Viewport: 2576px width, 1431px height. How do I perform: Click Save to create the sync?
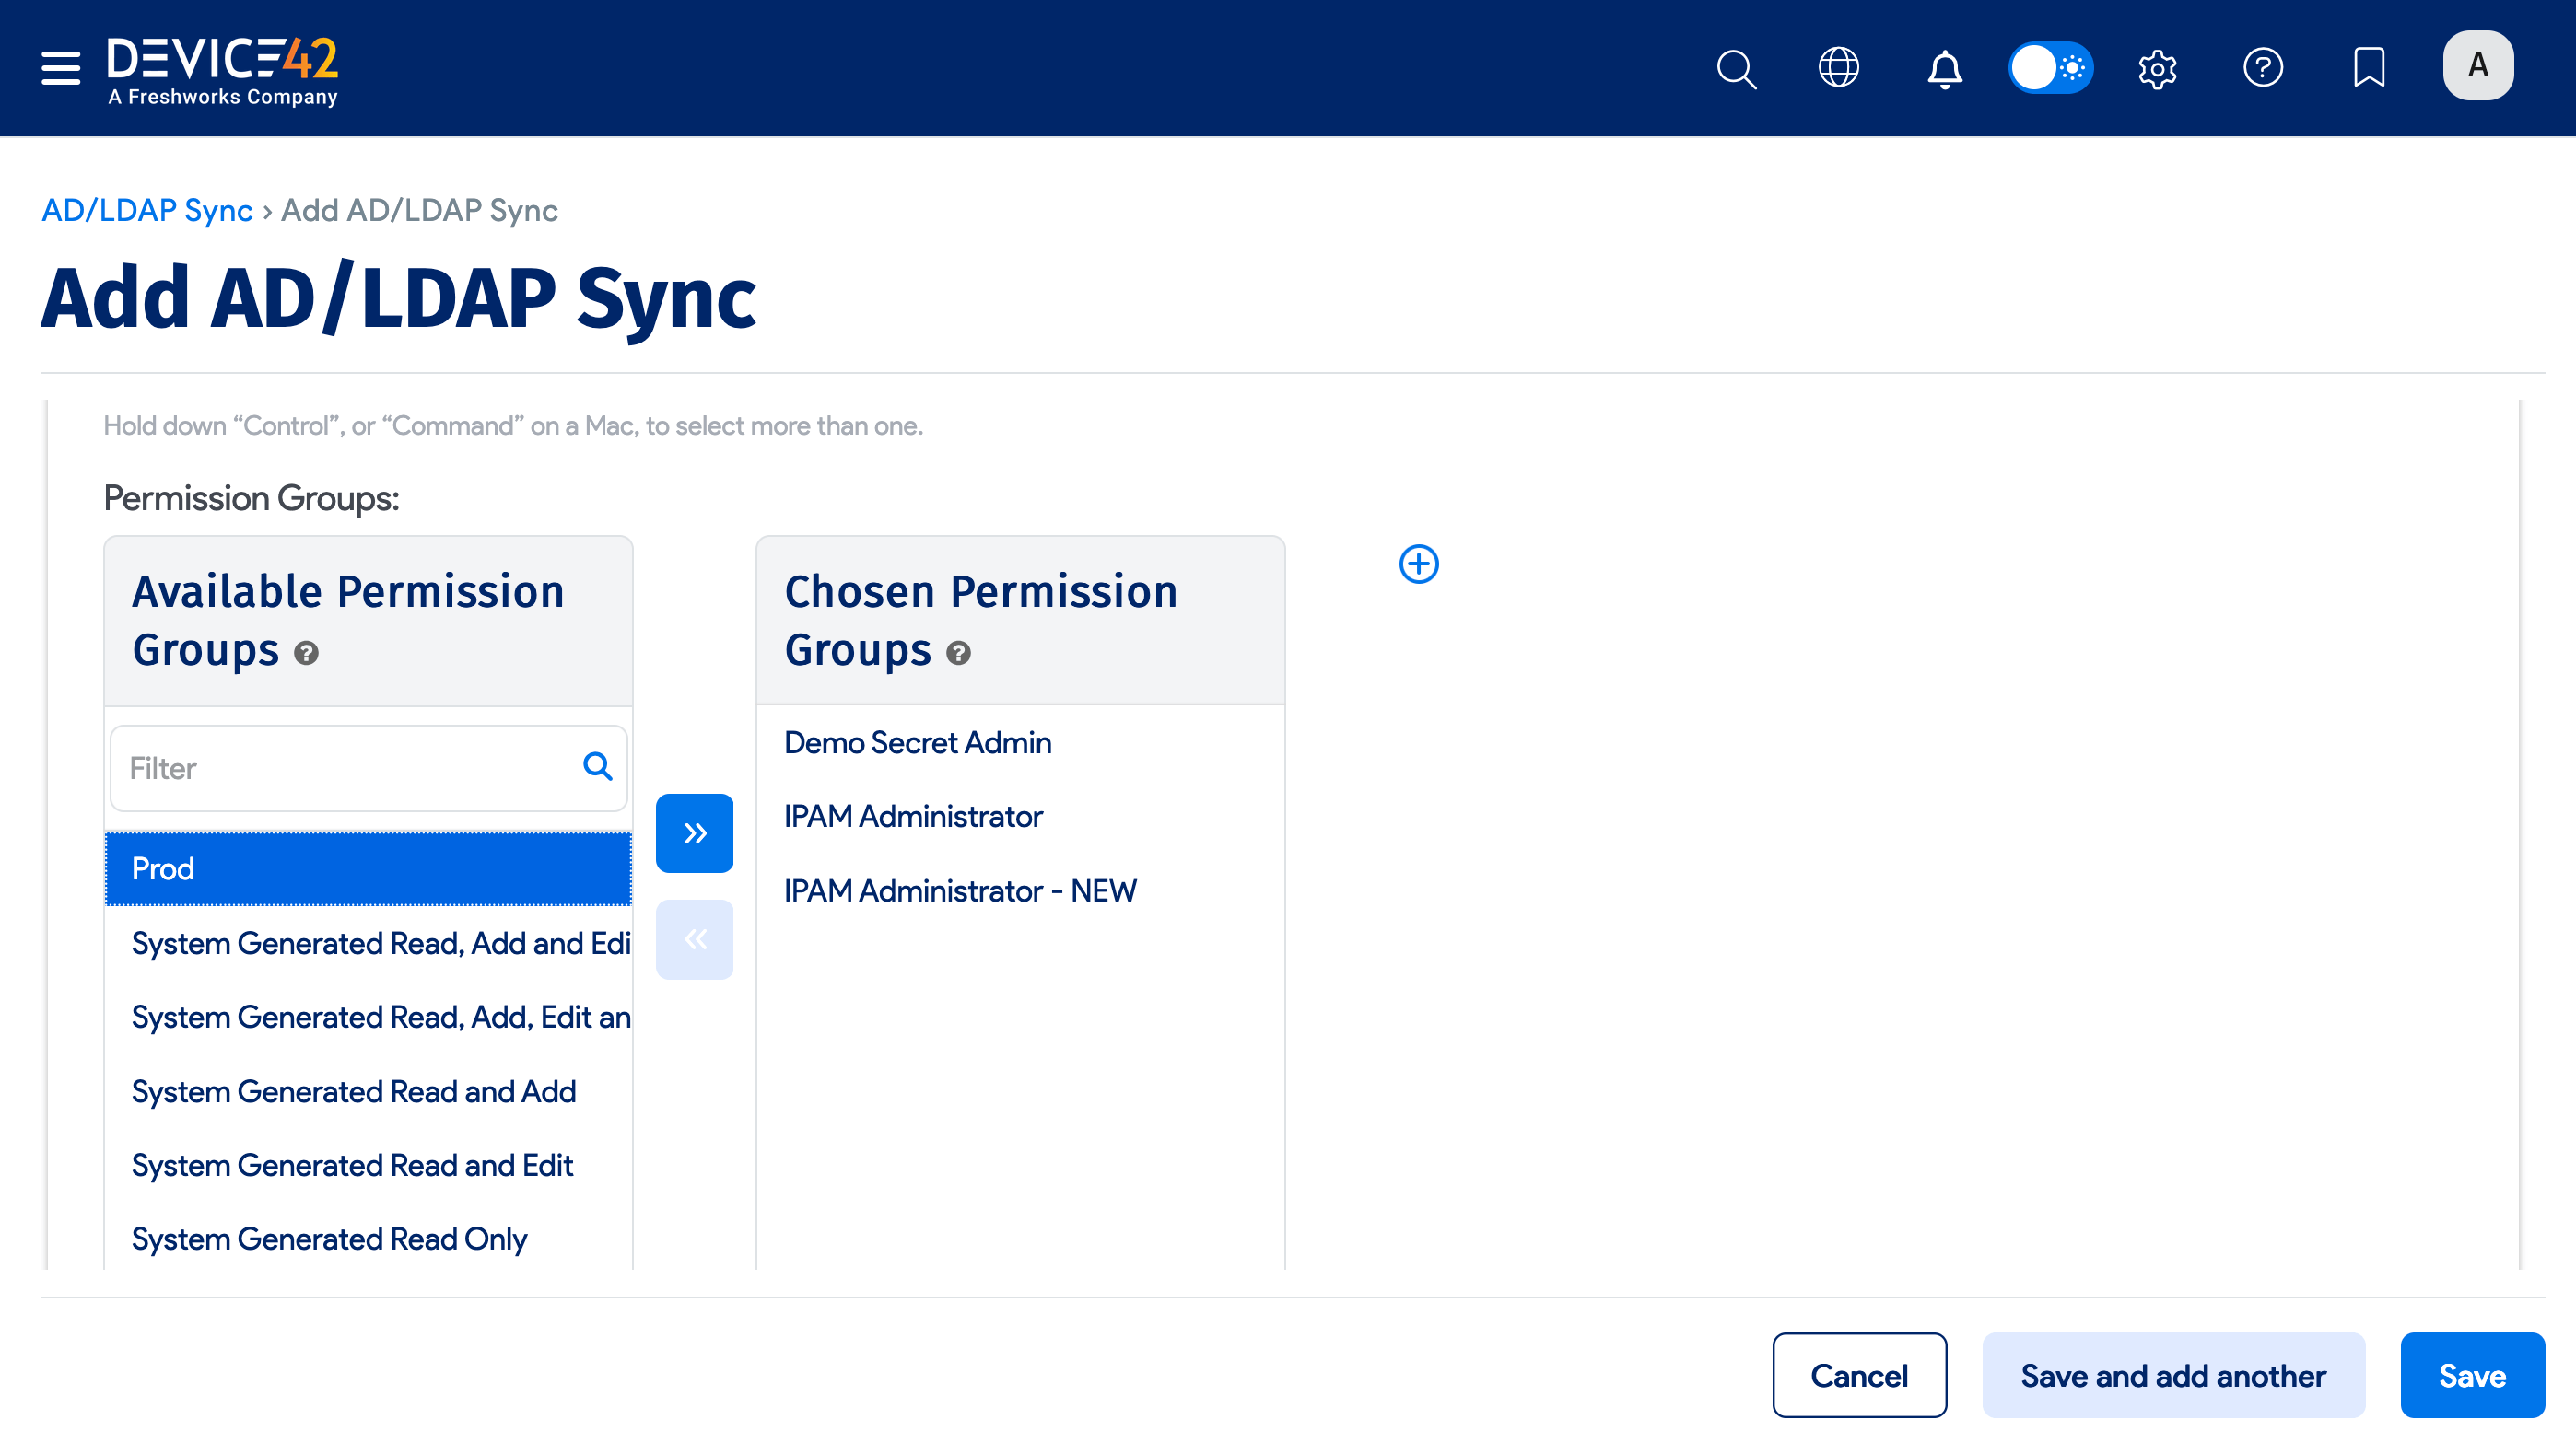pos(2472,1375)
